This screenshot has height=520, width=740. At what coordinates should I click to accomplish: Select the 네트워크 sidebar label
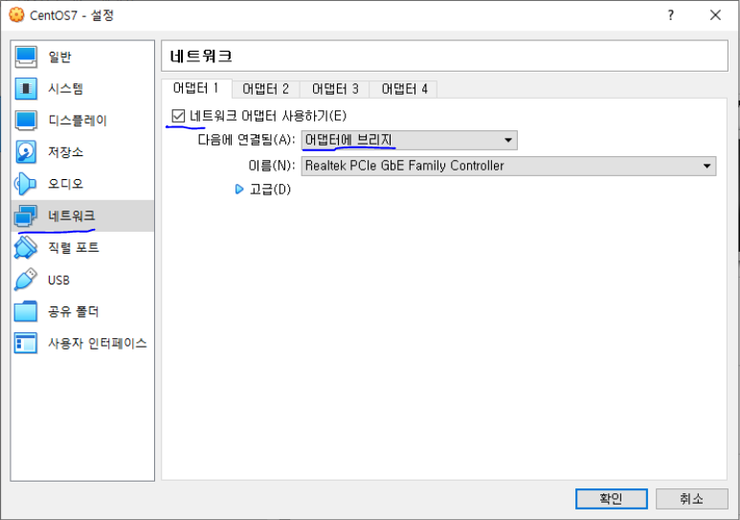71,215
